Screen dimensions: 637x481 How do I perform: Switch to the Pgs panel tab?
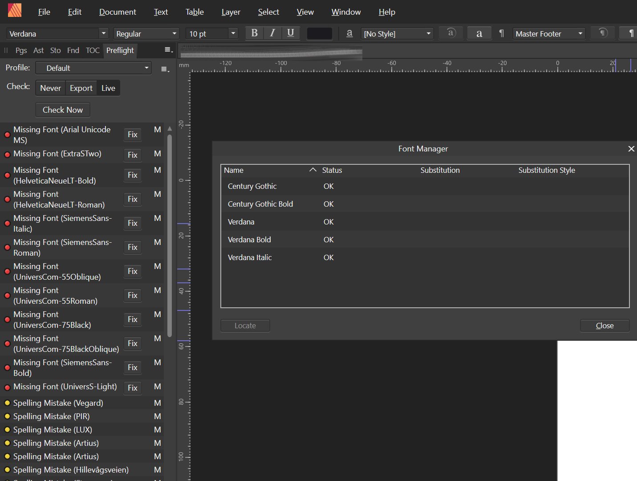(21, 50)
